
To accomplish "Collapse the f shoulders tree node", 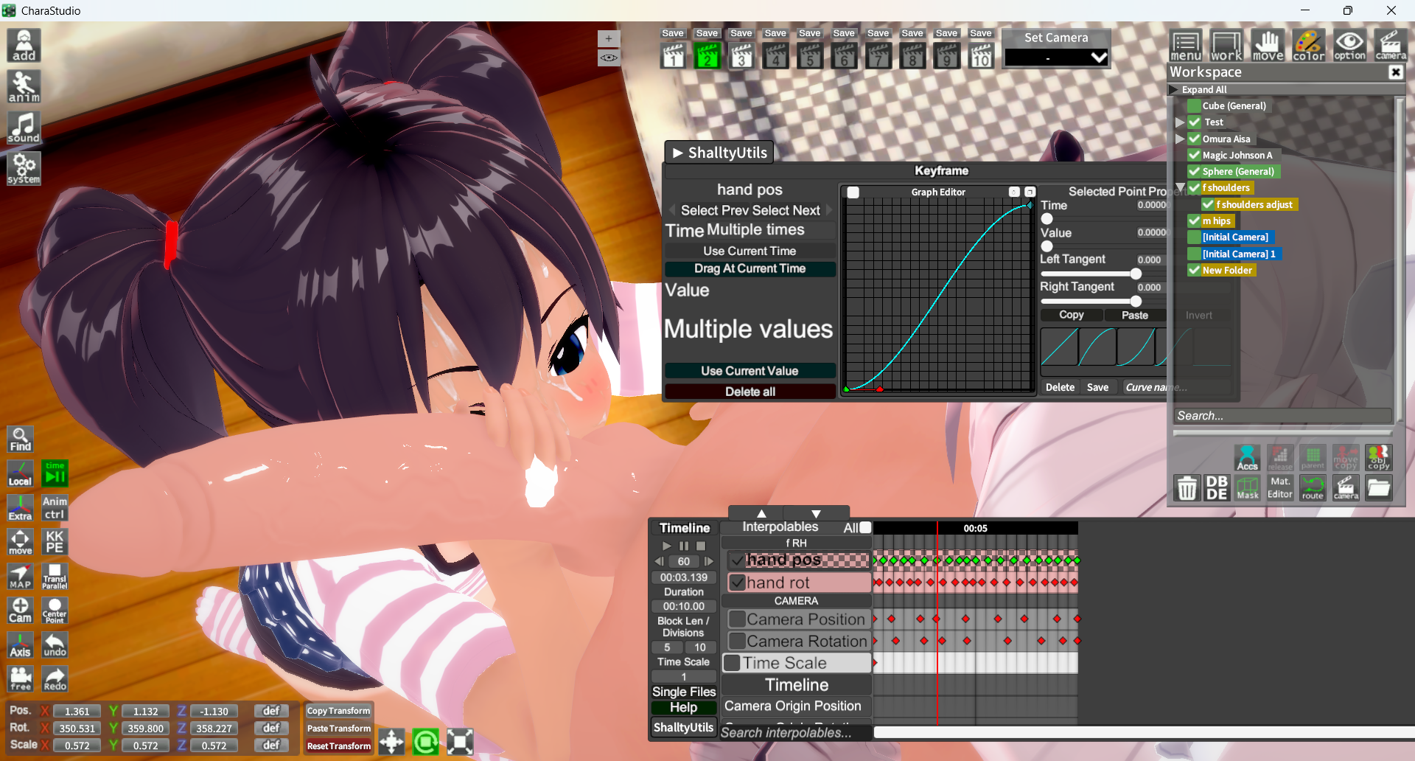I will pos(1180,188).
